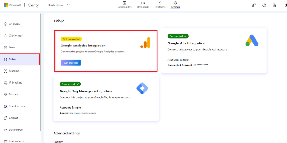Click the Connected badge on Google Ads card
287x143 pixels.
178,36
